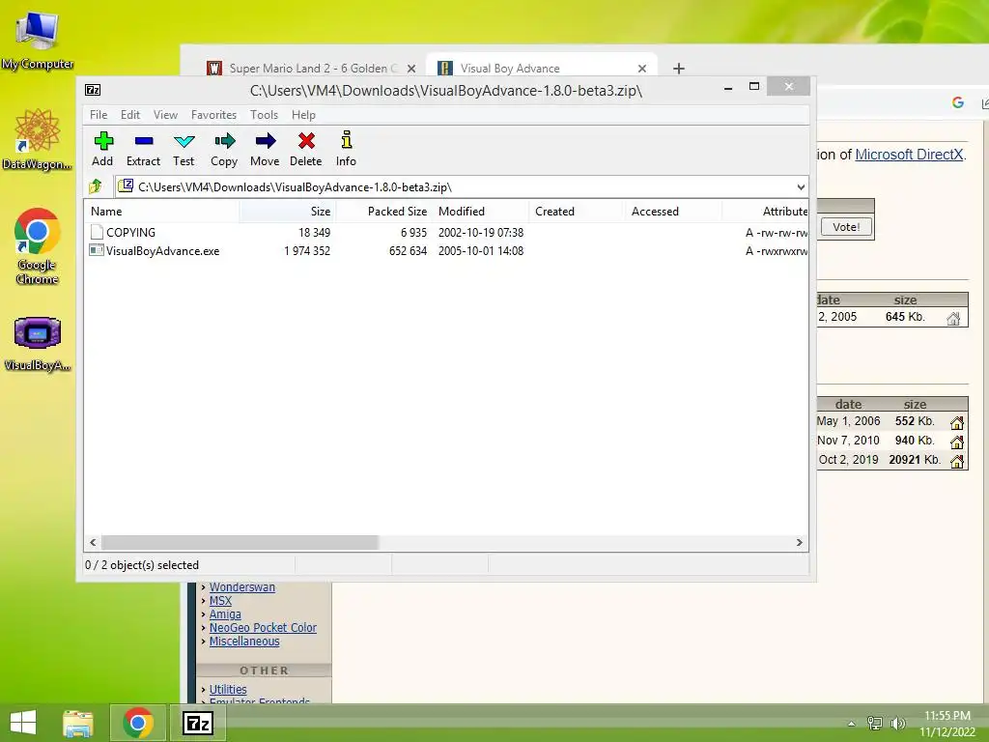Show hidden system tray icons
989x742 pixels.
coord(852,724)
